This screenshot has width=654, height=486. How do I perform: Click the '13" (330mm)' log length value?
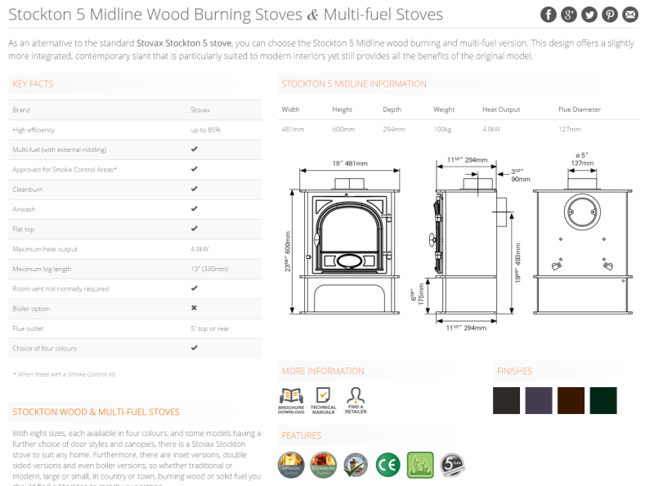click(x=209, y=269)
